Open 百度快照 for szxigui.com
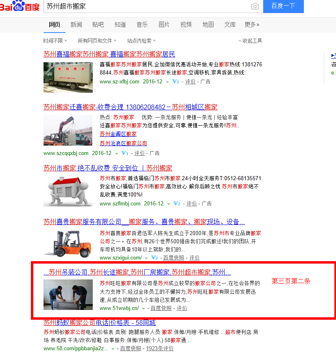 (x=174, y=258)
